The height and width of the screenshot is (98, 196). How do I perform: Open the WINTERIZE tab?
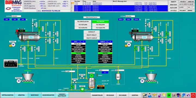tap(35, 95)
